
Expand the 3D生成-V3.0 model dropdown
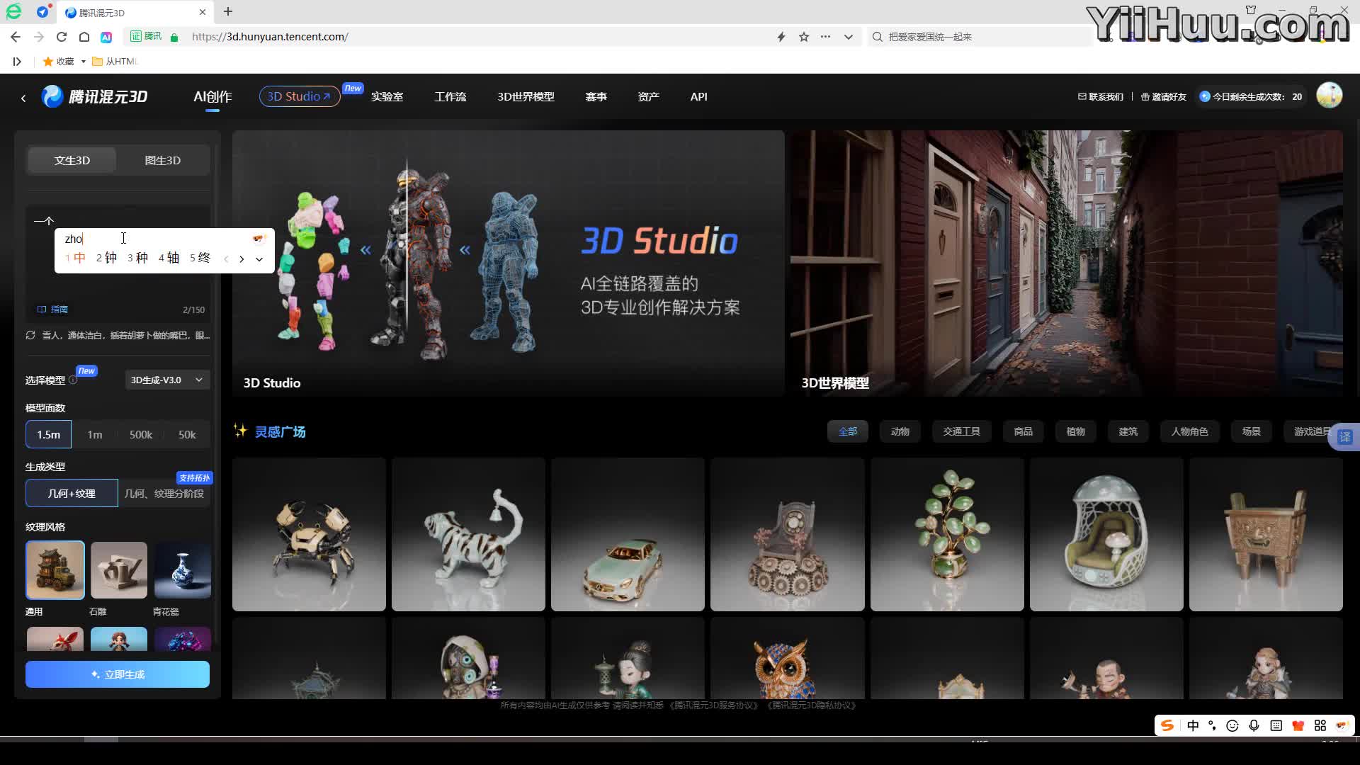point(166,380)
